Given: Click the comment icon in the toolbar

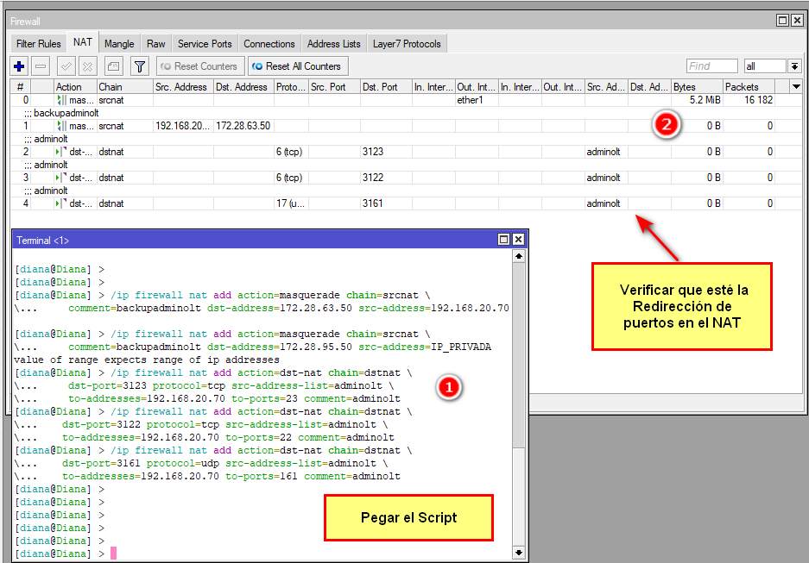Looking at the screenshot, I should coord(113,66).
